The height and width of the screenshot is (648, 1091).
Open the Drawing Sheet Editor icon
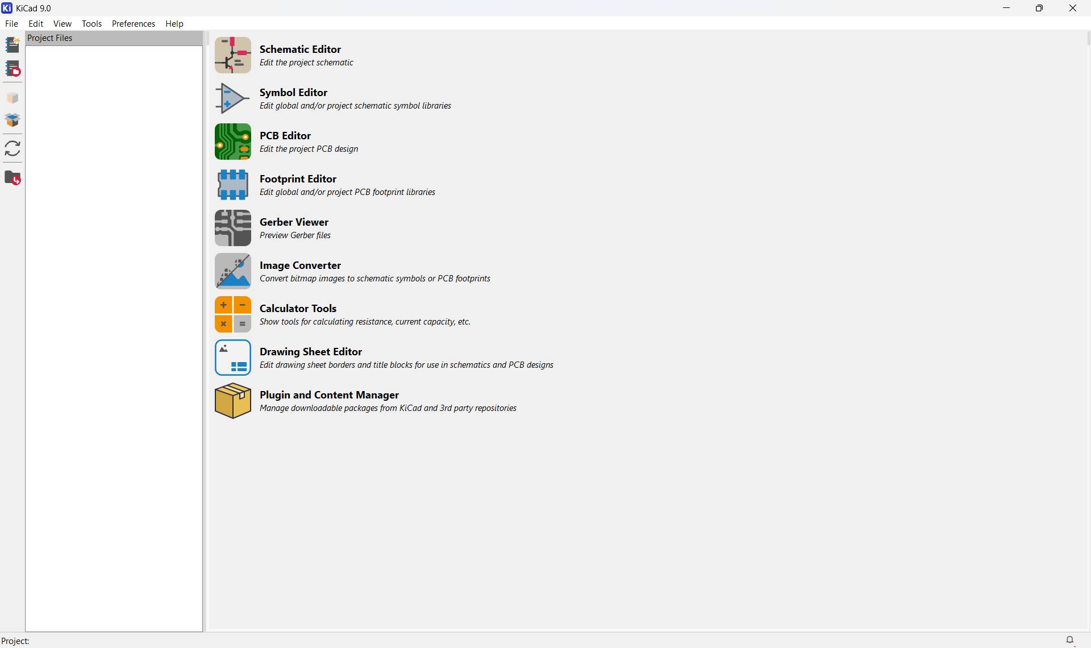(232, 358)
